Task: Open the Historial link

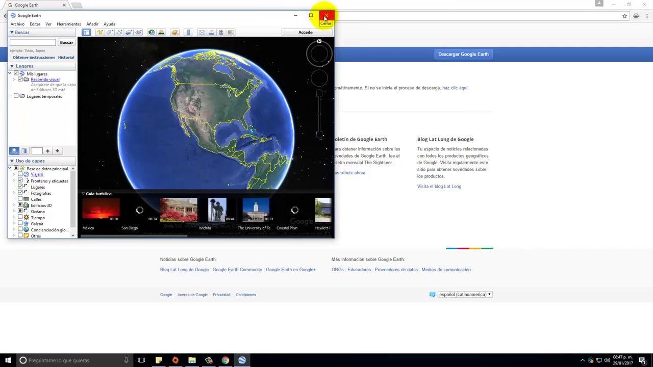Action: coord(66,57)
